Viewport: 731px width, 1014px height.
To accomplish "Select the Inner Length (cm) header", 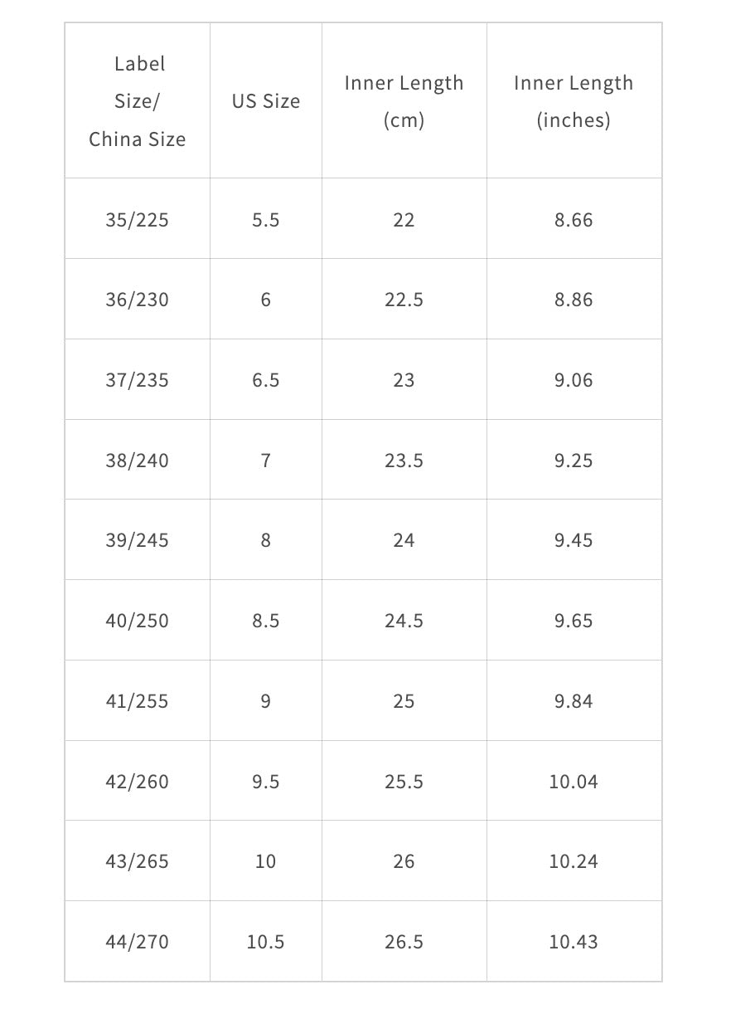I will (x=404, y=101).
